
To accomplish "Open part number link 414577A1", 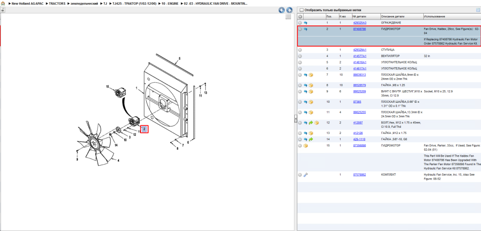I will (x=360, y=56).
